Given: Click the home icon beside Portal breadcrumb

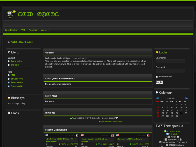Looking at the screenshot, I should 9,42.
